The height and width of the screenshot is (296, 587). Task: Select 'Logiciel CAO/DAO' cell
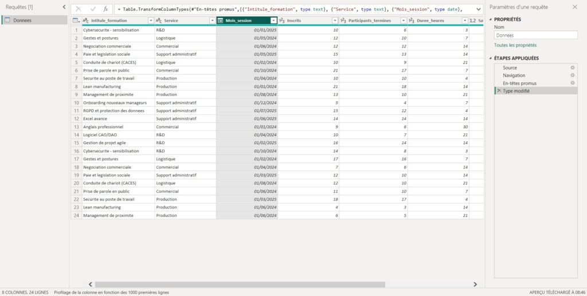point(118,135)
